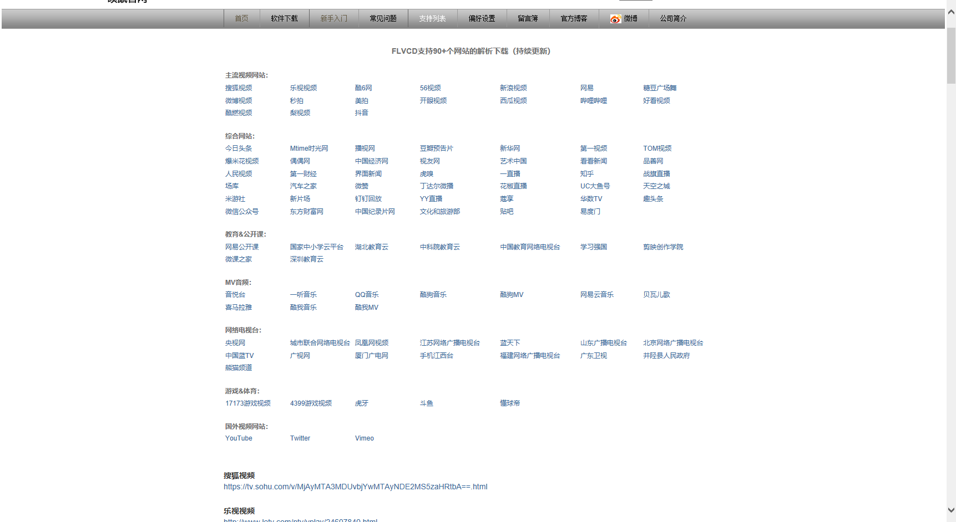Open the 豆瓣预告片 link

(x=437, y=149)
